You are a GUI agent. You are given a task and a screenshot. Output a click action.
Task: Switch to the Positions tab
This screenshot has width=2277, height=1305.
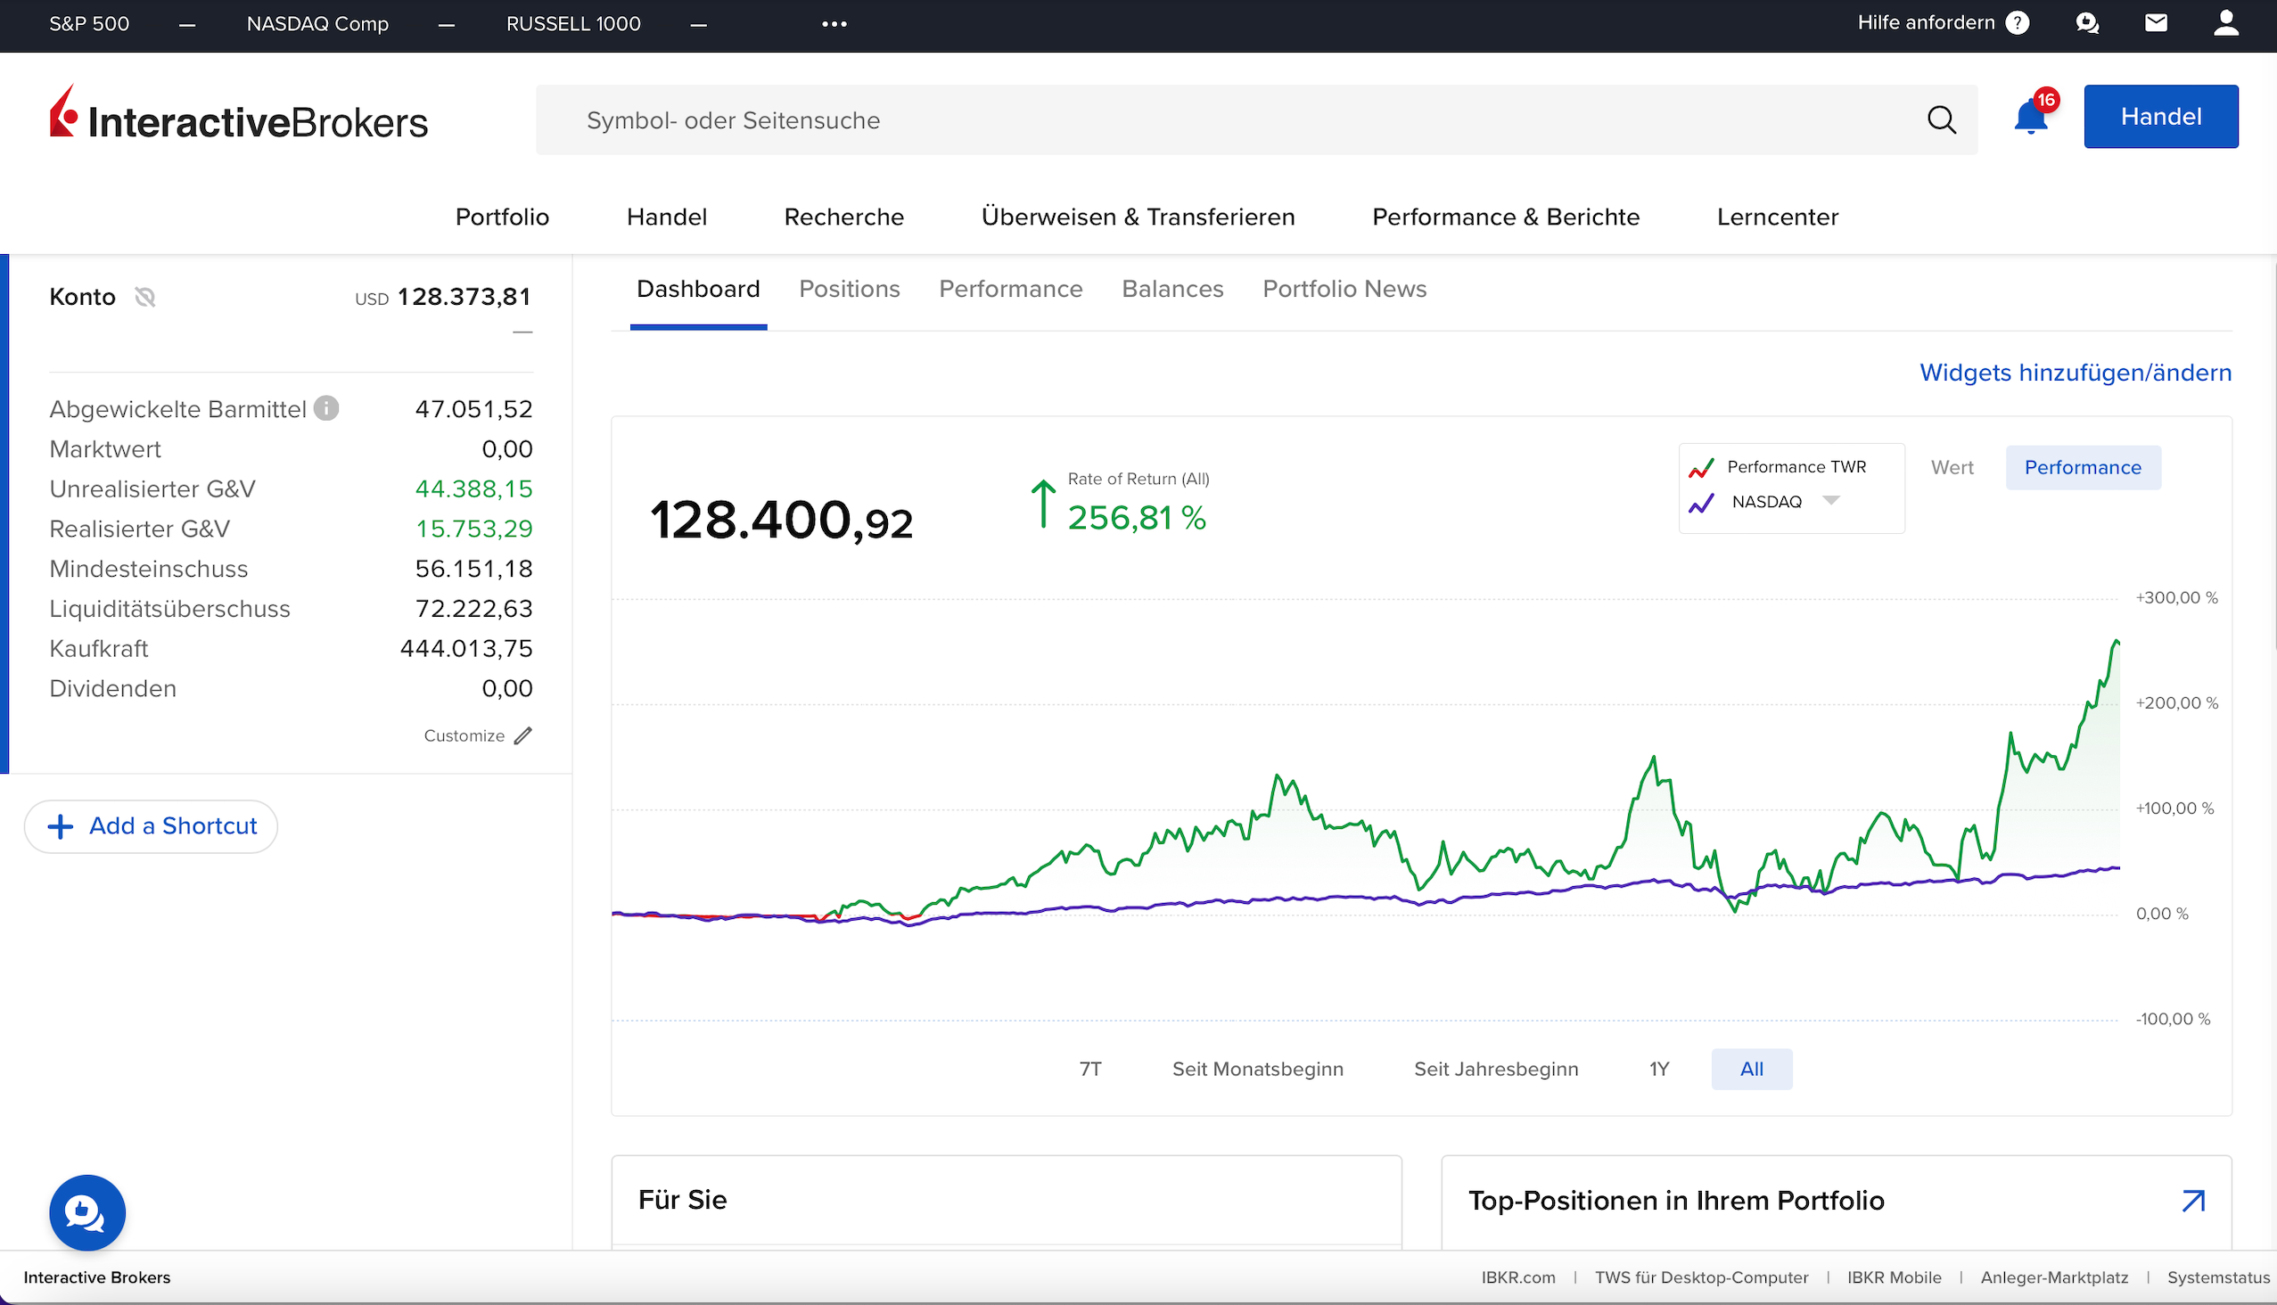(x=849, y=289)
